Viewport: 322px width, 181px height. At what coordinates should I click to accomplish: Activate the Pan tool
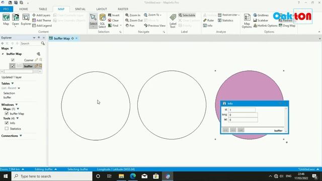click(130, 26)
